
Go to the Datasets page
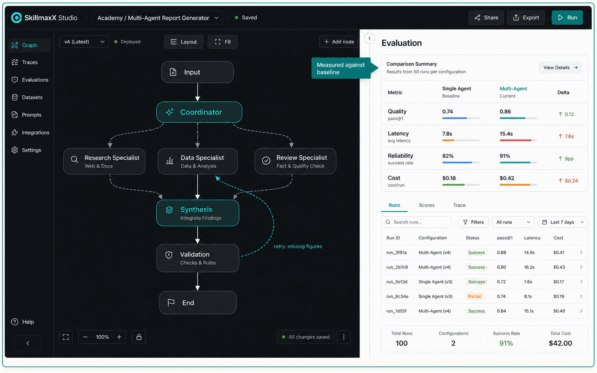click(27, 97)
